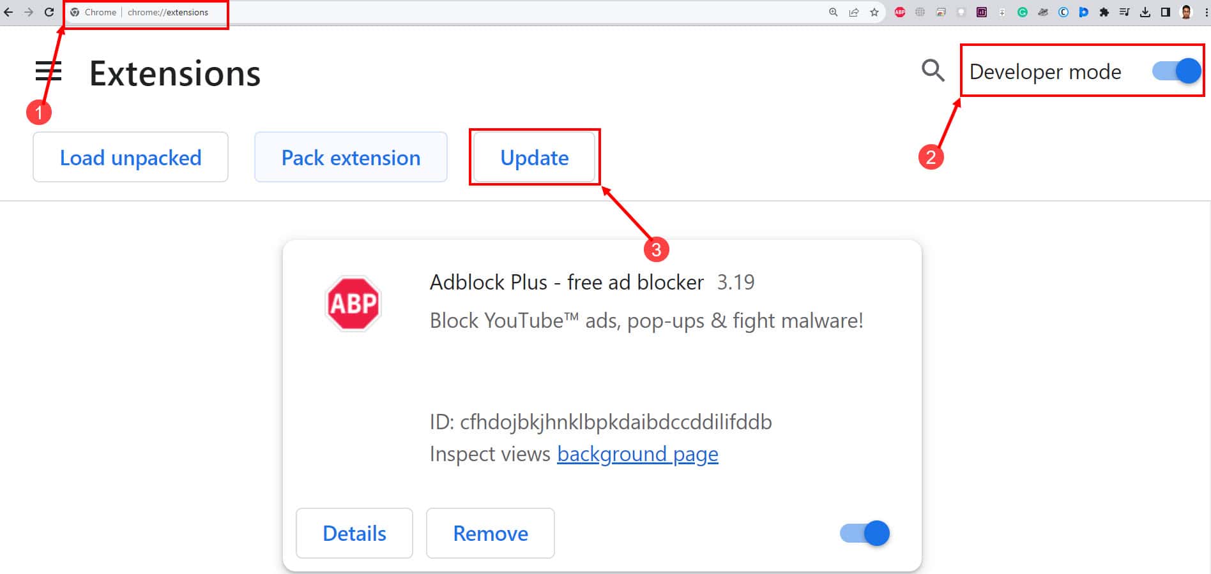The image size is (1211, 574).
Task: Open the background page link
Action: pyautogui.click(x=637, y=454)
